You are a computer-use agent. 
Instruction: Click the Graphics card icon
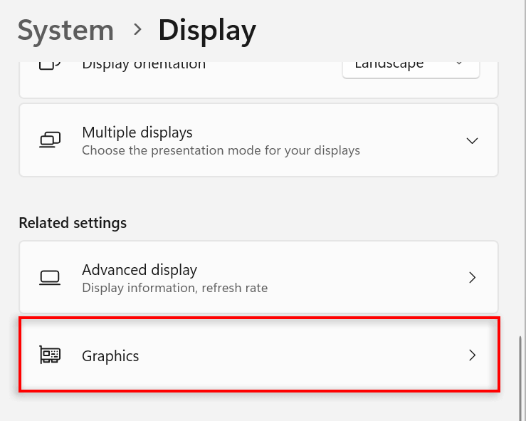50,355
